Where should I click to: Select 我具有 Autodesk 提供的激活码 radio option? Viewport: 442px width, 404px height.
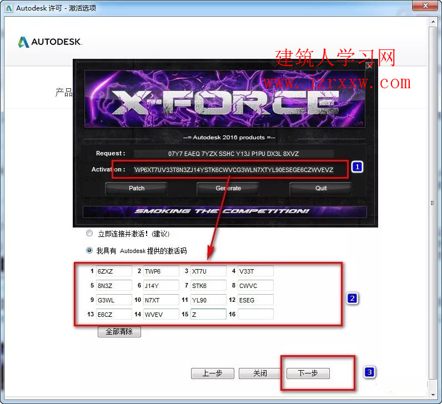point(89,250)
